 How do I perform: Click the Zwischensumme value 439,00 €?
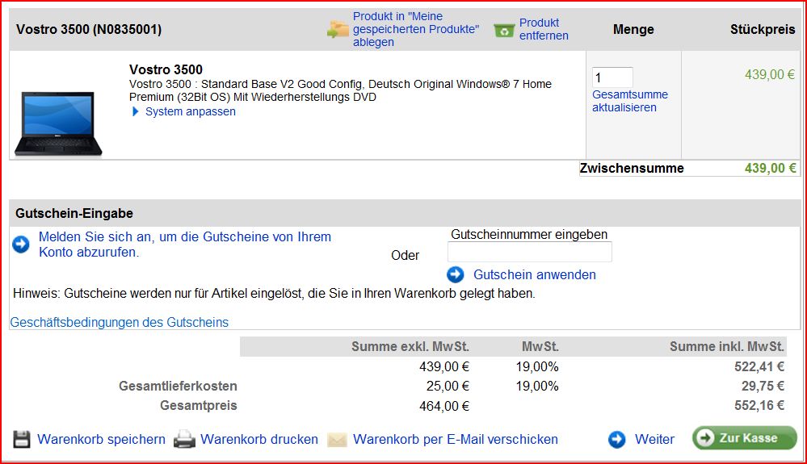[770, 168]
